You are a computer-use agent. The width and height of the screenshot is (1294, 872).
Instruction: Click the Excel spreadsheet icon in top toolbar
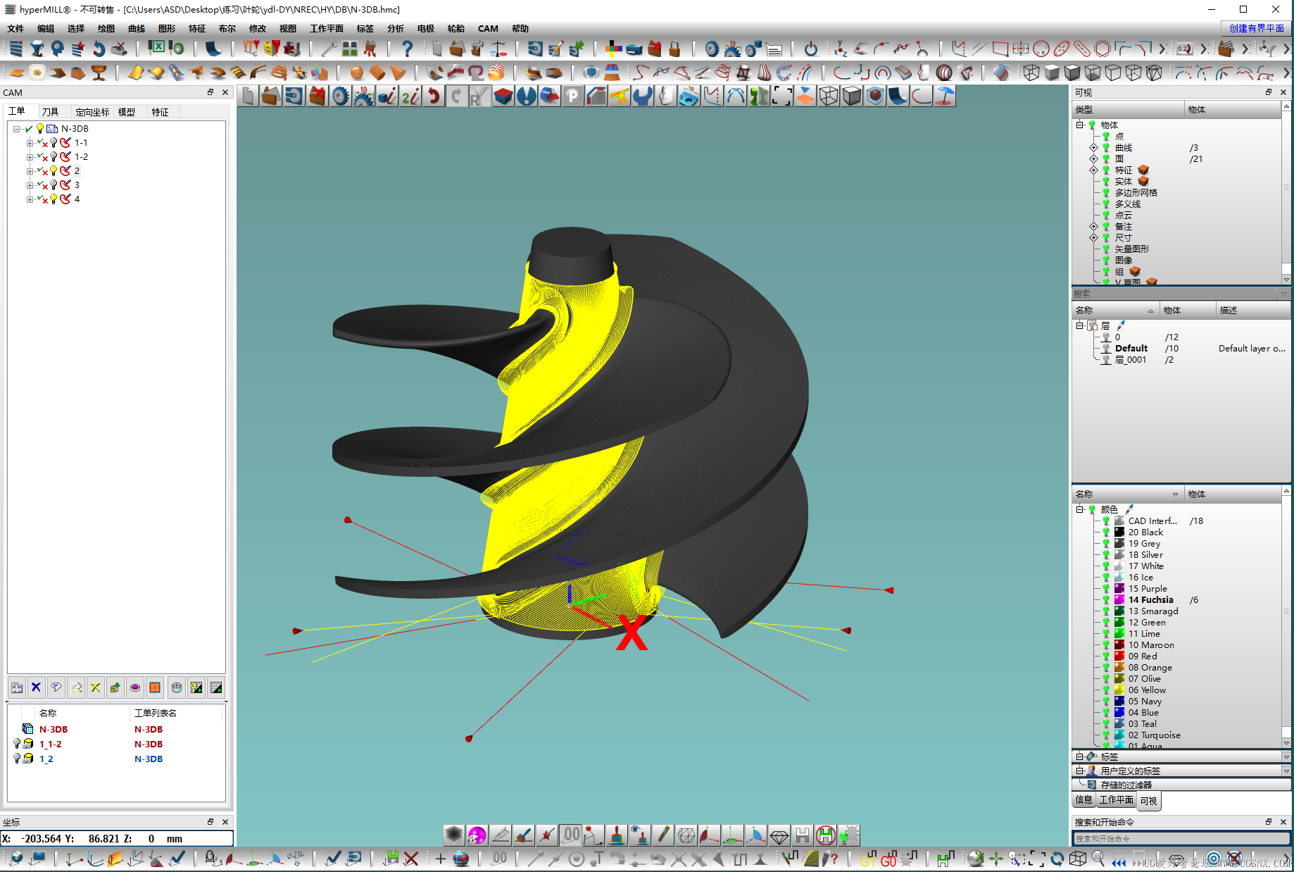click(x=157, y=47)
